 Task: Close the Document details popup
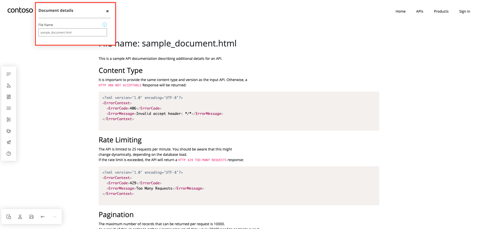point(107,11)
